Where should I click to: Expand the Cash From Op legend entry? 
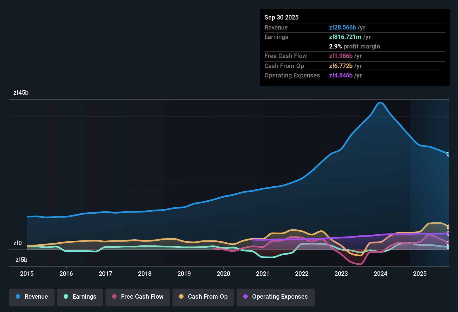(203, 297)
